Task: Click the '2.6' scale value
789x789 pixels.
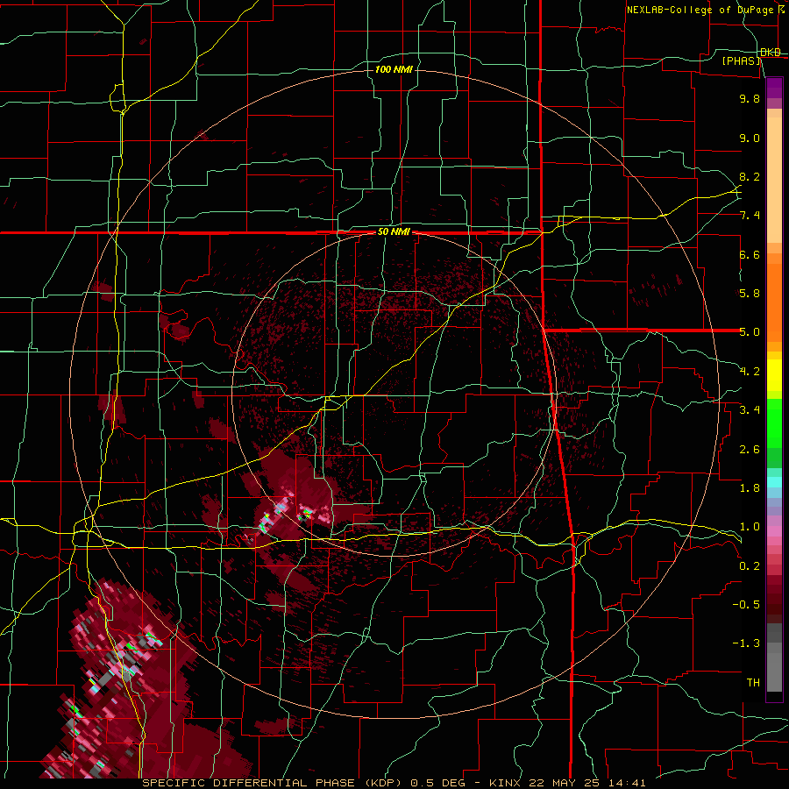Action: (750, 449)
